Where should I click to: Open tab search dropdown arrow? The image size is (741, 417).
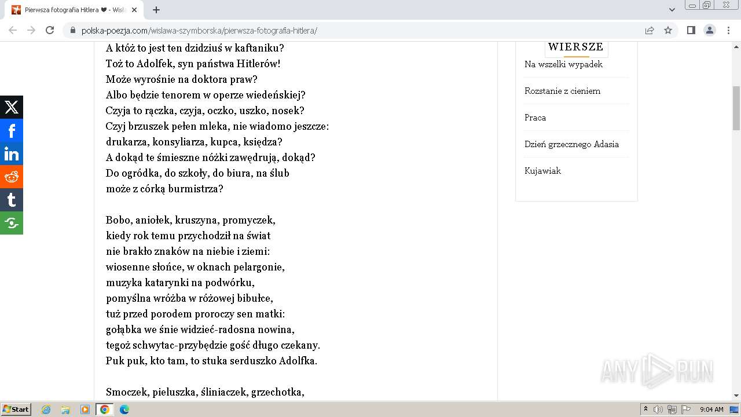coord(672,10)
